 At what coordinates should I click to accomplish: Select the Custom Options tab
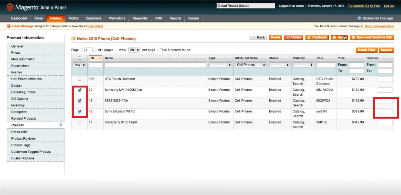click(x=36, y=158)
